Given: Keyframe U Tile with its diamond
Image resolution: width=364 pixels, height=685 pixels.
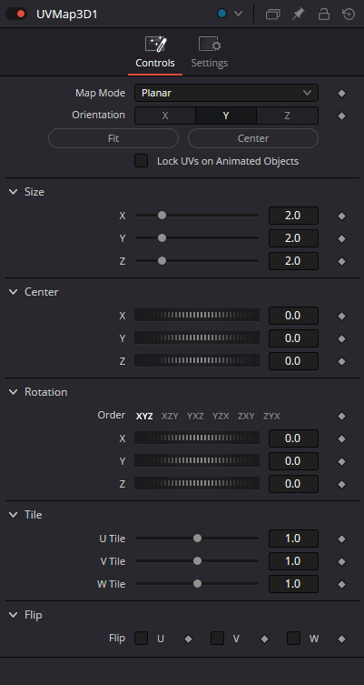Looking at the screenshot, I should tap(342, 539).
